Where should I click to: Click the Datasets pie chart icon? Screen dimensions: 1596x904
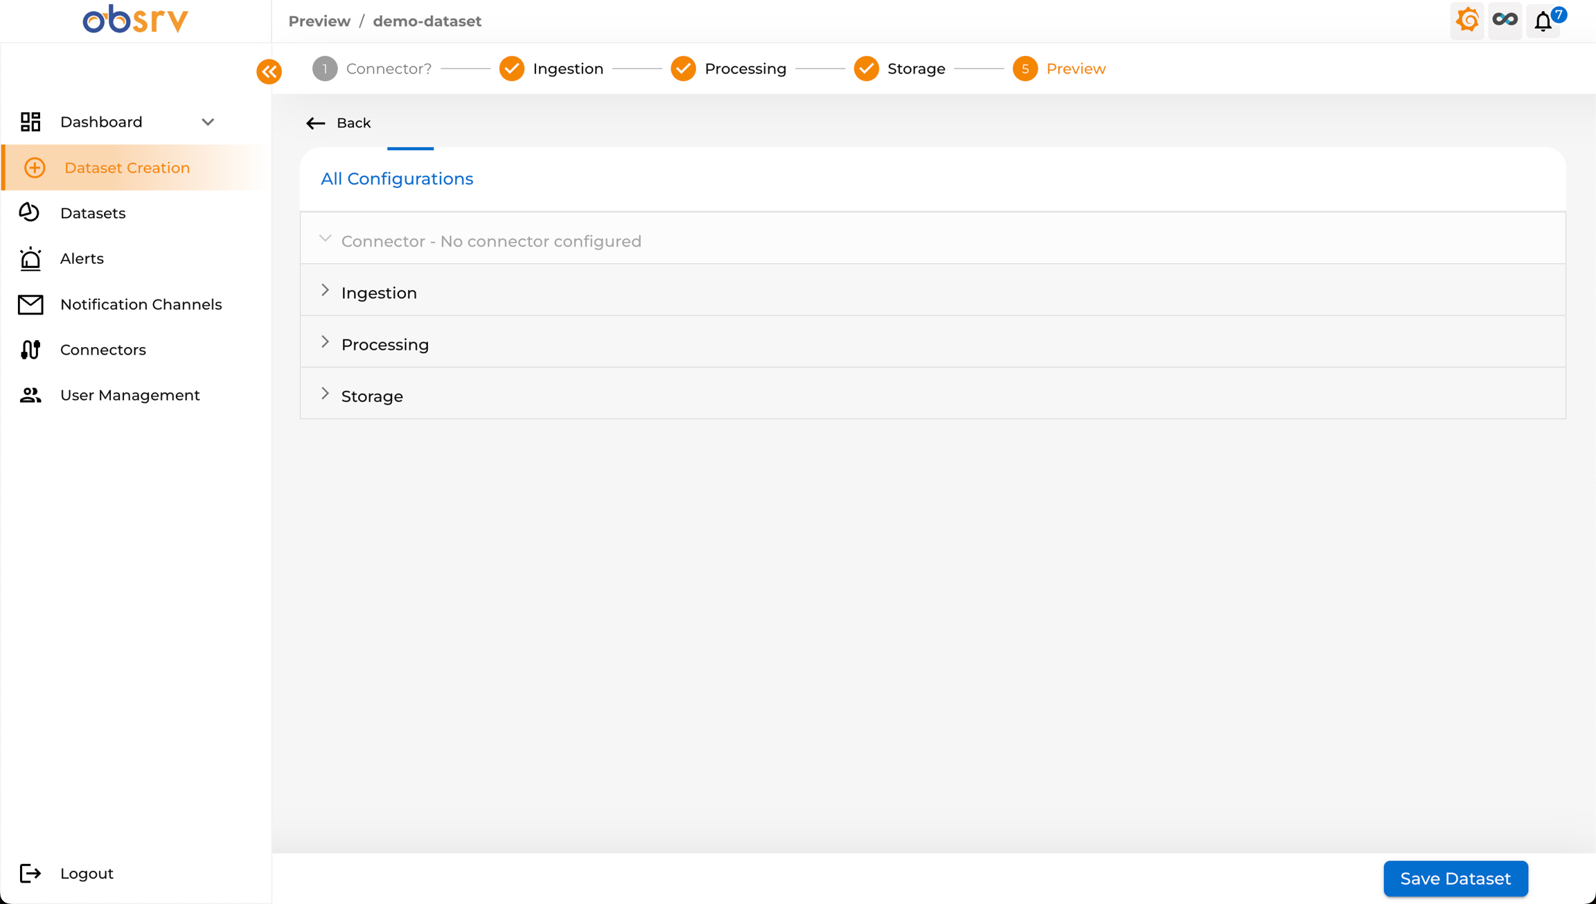pyautogui.click(x=30, y=213)
